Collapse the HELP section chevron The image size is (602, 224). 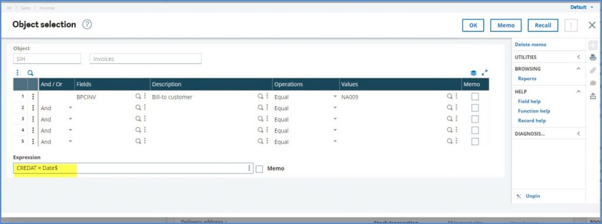click(578, 91)
